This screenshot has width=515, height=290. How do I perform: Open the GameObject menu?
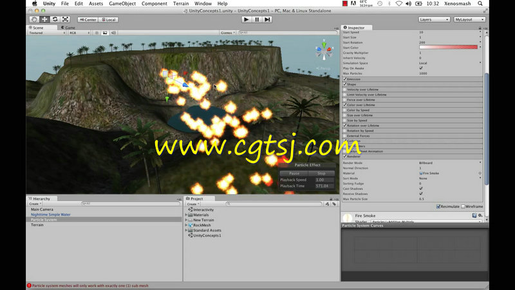pyautogui.click(x=122, y=4)
